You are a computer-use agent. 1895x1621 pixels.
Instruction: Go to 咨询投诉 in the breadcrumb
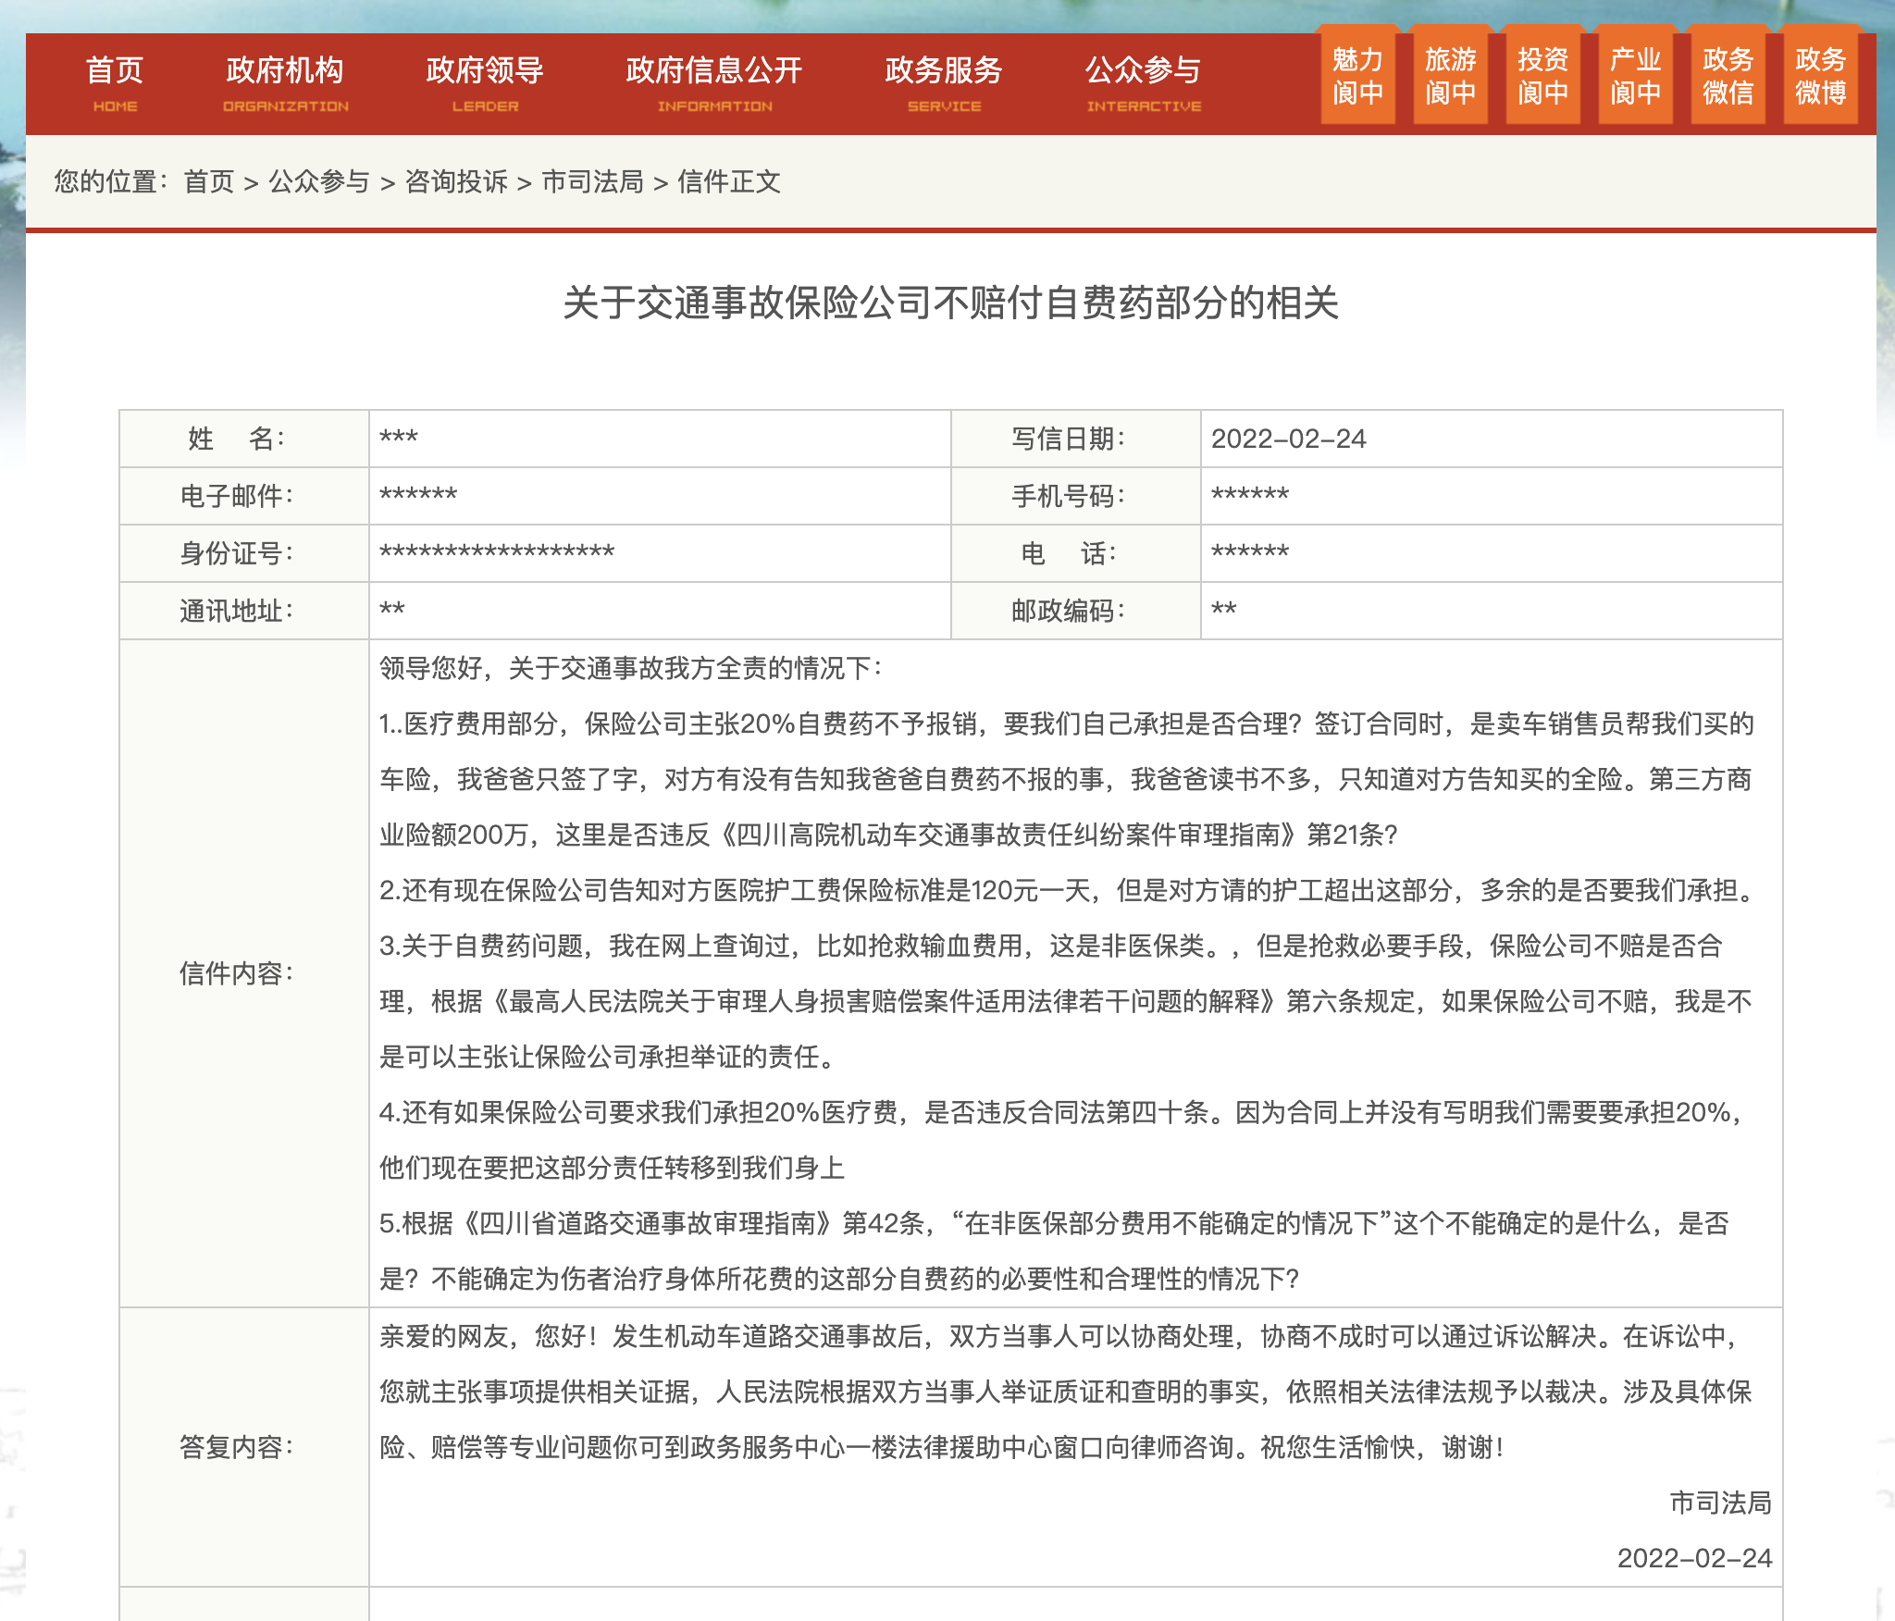(456, 181)
